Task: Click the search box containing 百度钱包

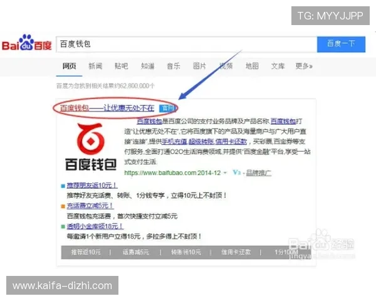Action: [187, 44]
